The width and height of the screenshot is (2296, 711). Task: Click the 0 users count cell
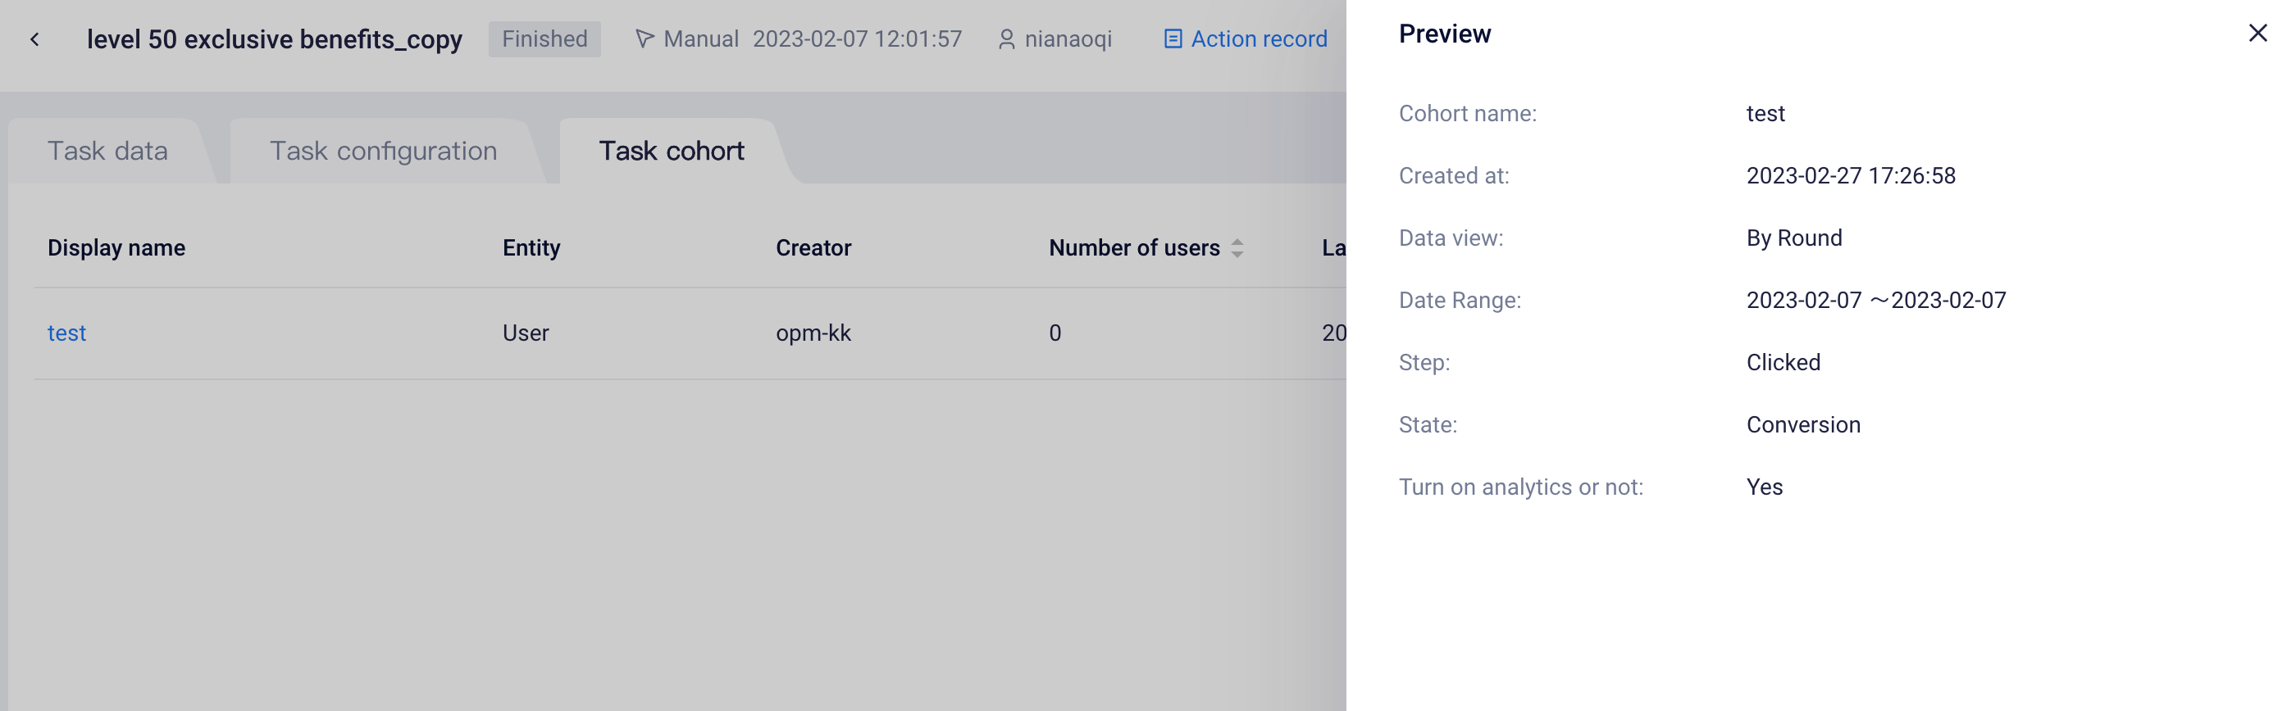tap(1055, 333)
